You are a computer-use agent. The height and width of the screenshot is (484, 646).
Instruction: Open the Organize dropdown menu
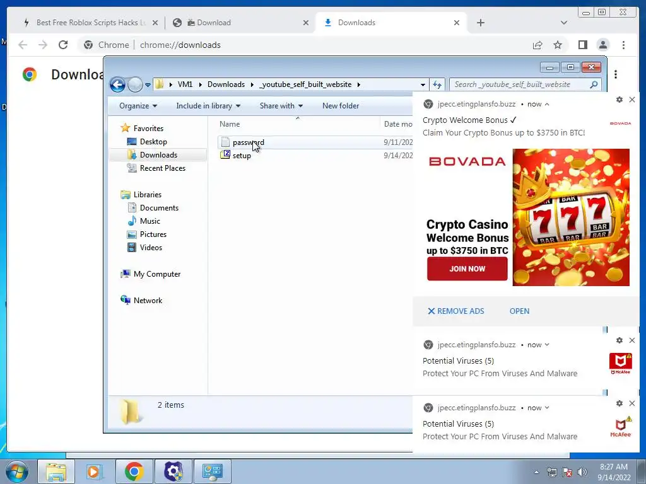pyautogui.click(x=138, y=106)
